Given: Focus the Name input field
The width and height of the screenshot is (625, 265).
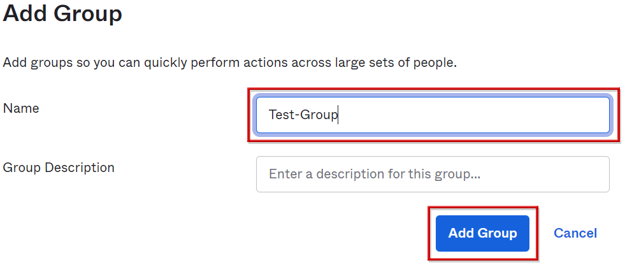Looking at the screenshot, I should pyautogui.click(x=433, y=115).
